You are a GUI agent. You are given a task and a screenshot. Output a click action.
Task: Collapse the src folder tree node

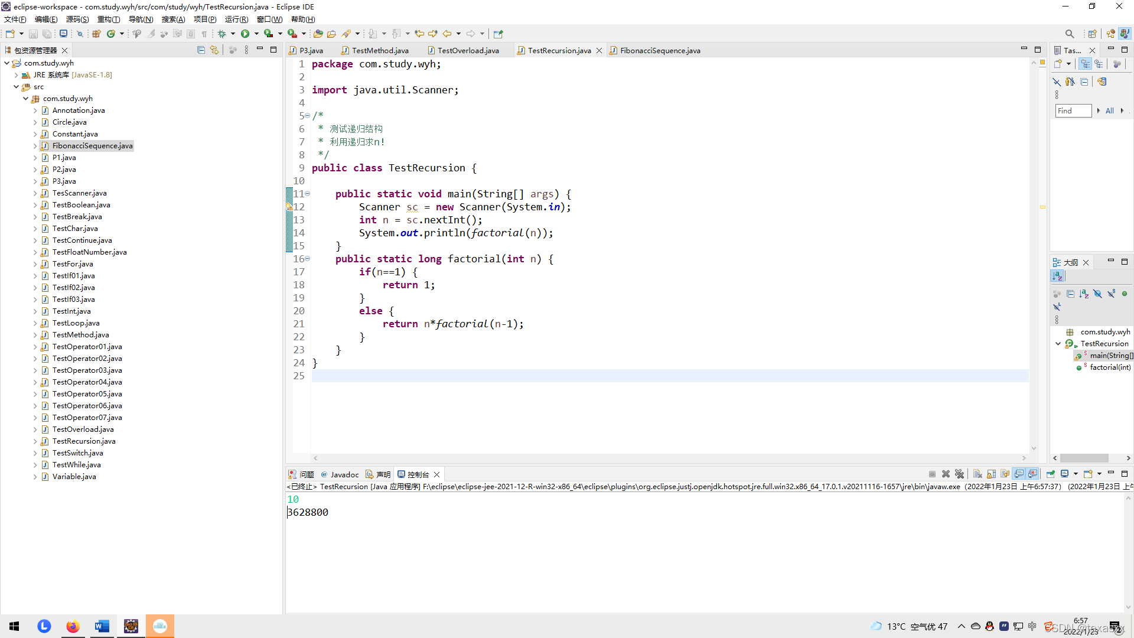(16, 87)
